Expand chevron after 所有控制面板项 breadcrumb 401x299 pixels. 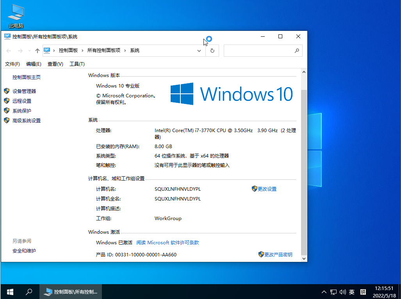125,51
